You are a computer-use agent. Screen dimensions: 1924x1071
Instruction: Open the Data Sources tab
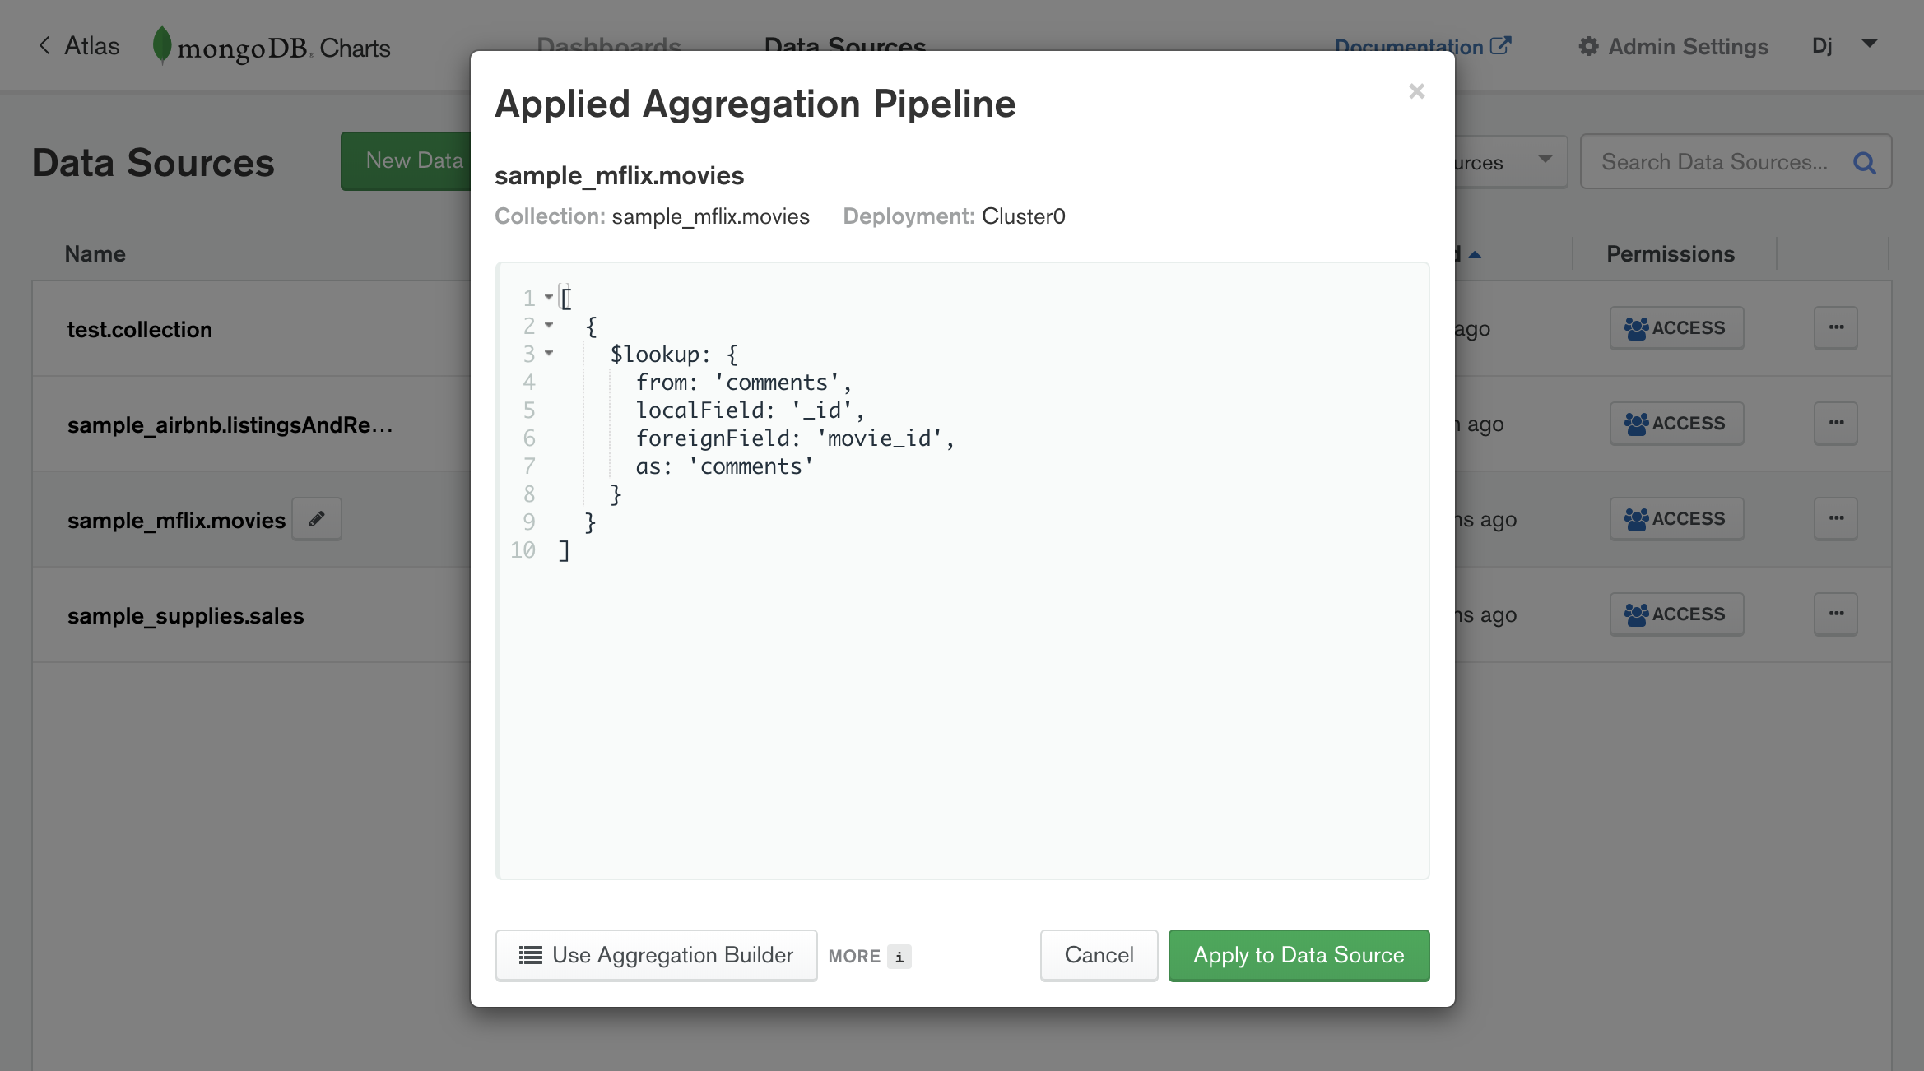845,47
